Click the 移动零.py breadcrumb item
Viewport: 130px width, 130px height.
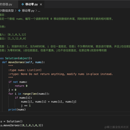[28, 11]
